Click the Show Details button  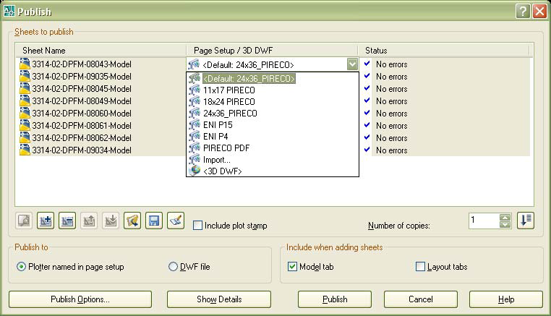pos(219,299)
